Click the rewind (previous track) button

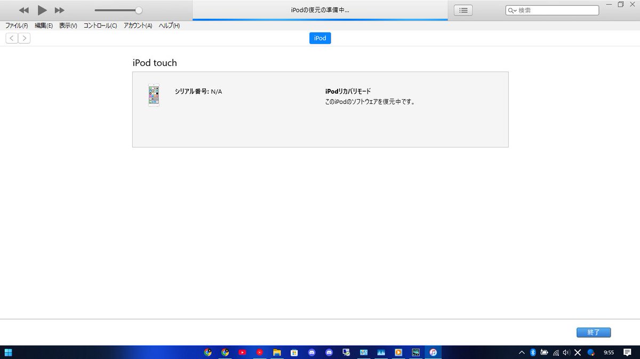24,10
